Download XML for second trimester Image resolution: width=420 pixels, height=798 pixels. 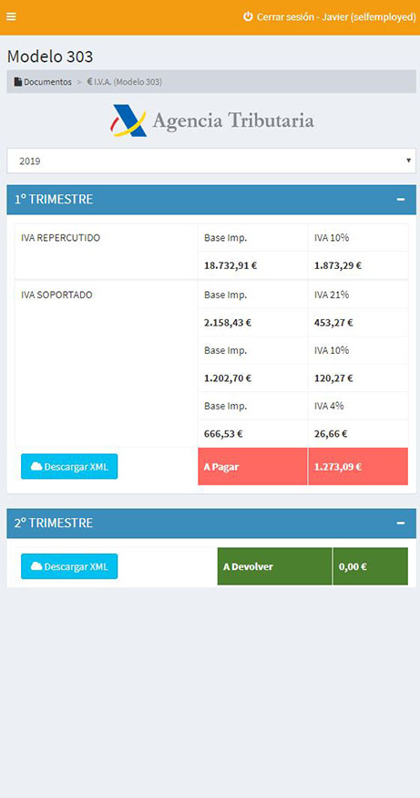69,566
